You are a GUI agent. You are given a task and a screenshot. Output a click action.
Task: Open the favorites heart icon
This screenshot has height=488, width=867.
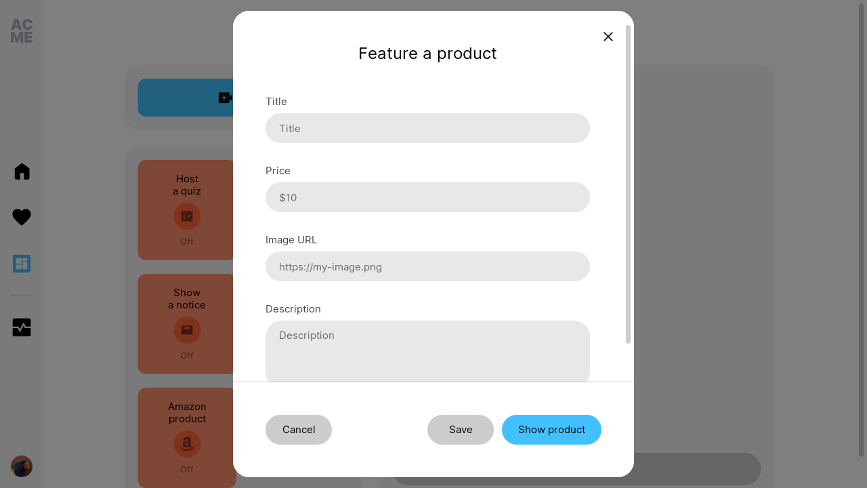(22, 217)
